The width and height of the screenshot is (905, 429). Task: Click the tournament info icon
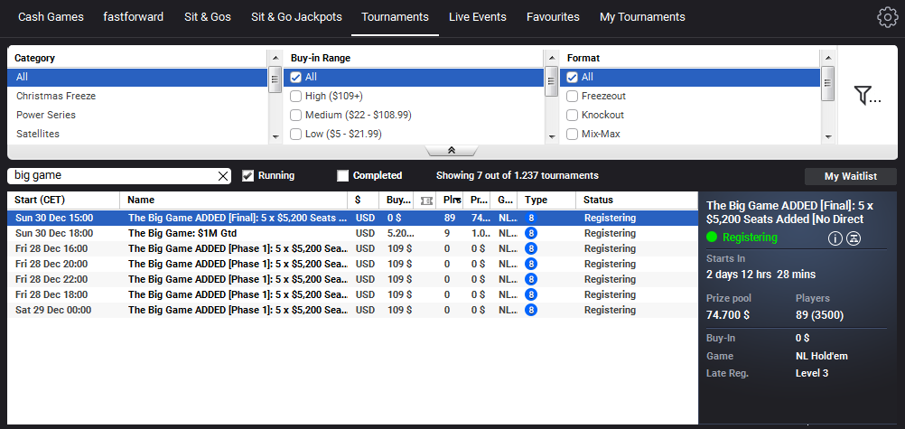[x=835, y=238]
